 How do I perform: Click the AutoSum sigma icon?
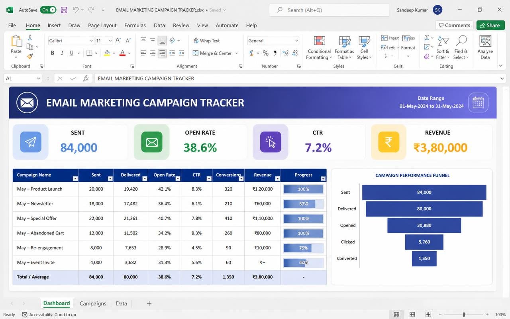point(427,37)
